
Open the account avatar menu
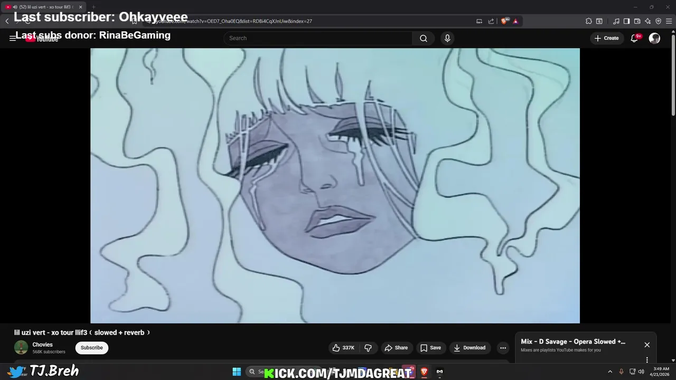point(654,38)
